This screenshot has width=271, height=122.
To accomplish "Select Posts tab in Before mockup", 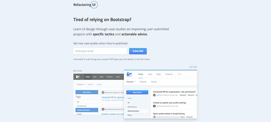I will point(88,77).
